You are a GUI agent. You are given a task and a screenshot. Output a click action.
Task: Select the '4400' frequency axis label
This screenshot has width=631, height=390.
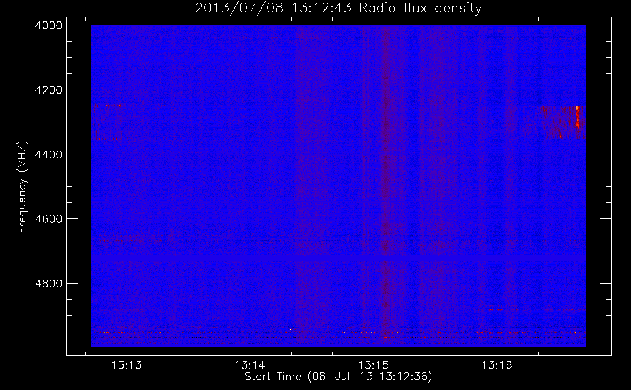pos(49,154)
